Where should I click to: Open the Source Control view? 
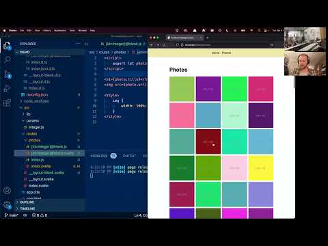click(8, 74)
